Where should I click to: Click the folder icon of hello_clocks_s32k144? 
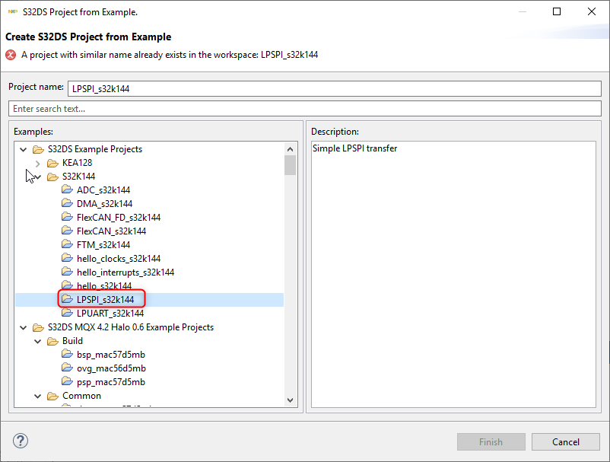(67, 258)
